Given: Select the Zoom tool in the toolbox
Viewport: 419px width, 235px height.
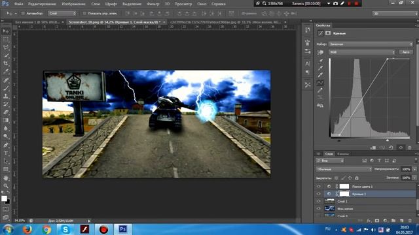Looking at the screenshot, I should (6, 185).
